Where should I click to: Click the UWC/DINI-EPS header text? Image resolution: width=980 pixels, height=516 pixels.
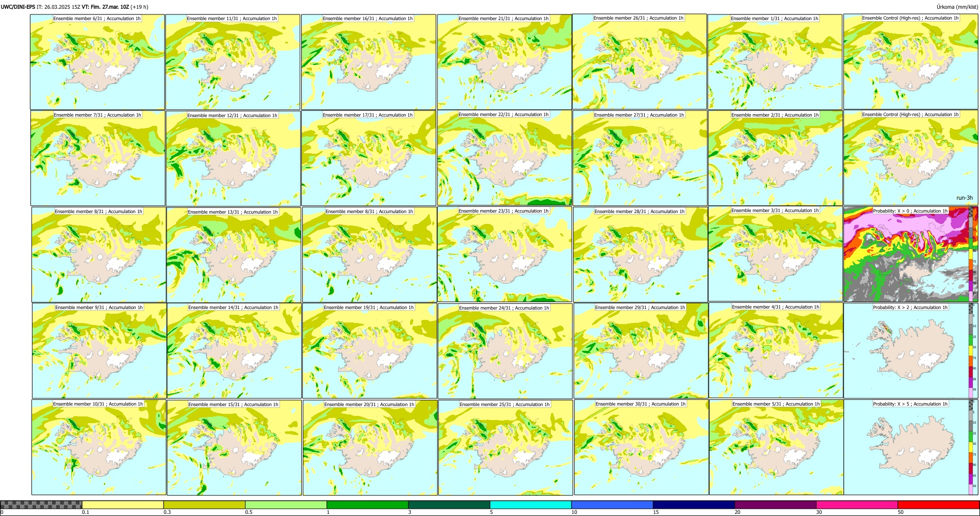(18, 7)
